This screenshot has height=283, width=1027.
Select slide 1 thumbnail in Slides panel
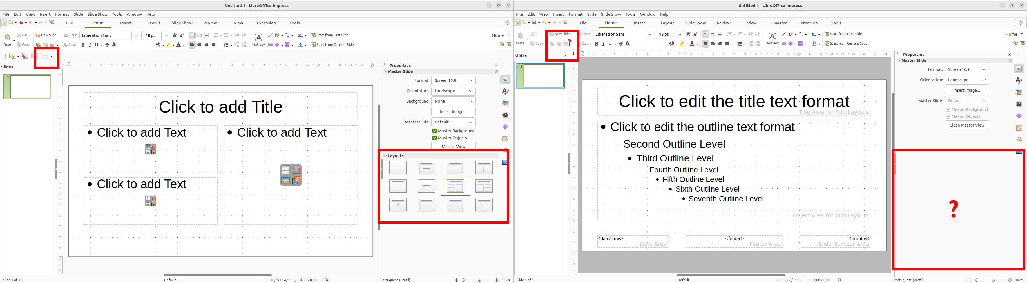tap(28, 86)
